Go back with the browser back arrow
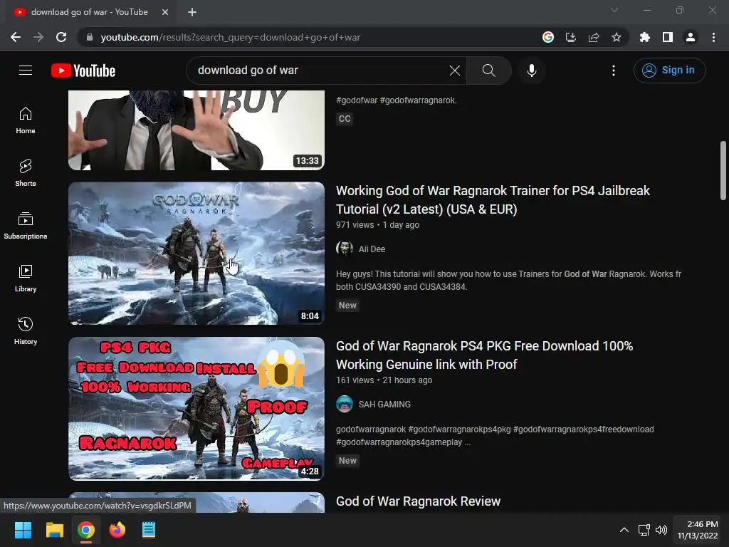 coord(16,37)
